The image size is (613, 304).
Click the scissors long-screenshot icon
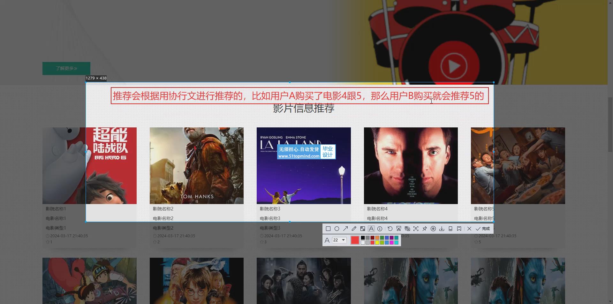pos(399,229)
